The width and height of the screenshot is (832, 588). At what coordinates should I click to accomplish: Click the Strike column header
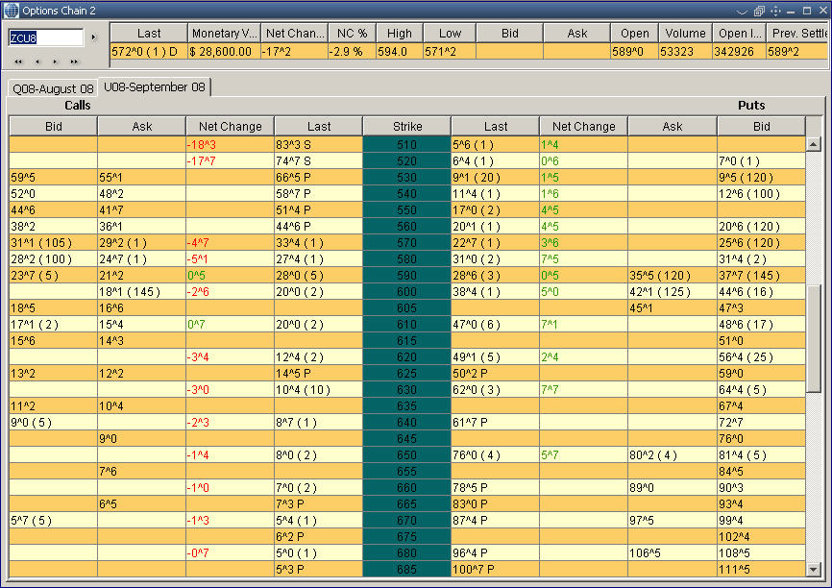click(x=406, y=126)
